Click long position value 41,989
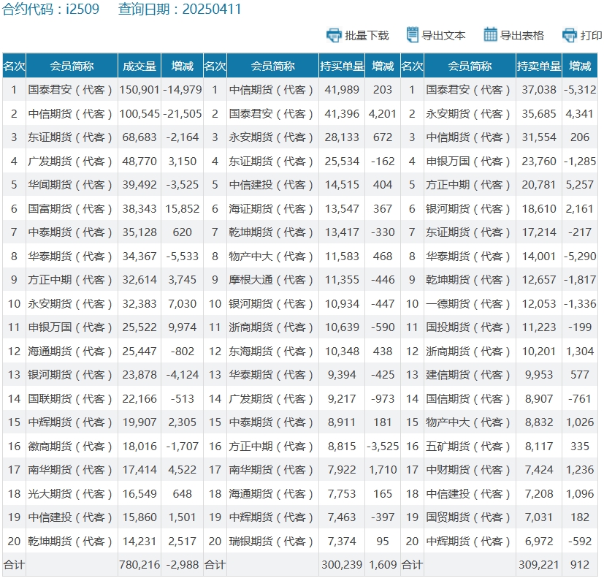Viewport: 604px width, 581px height. [x=342, y=90]
